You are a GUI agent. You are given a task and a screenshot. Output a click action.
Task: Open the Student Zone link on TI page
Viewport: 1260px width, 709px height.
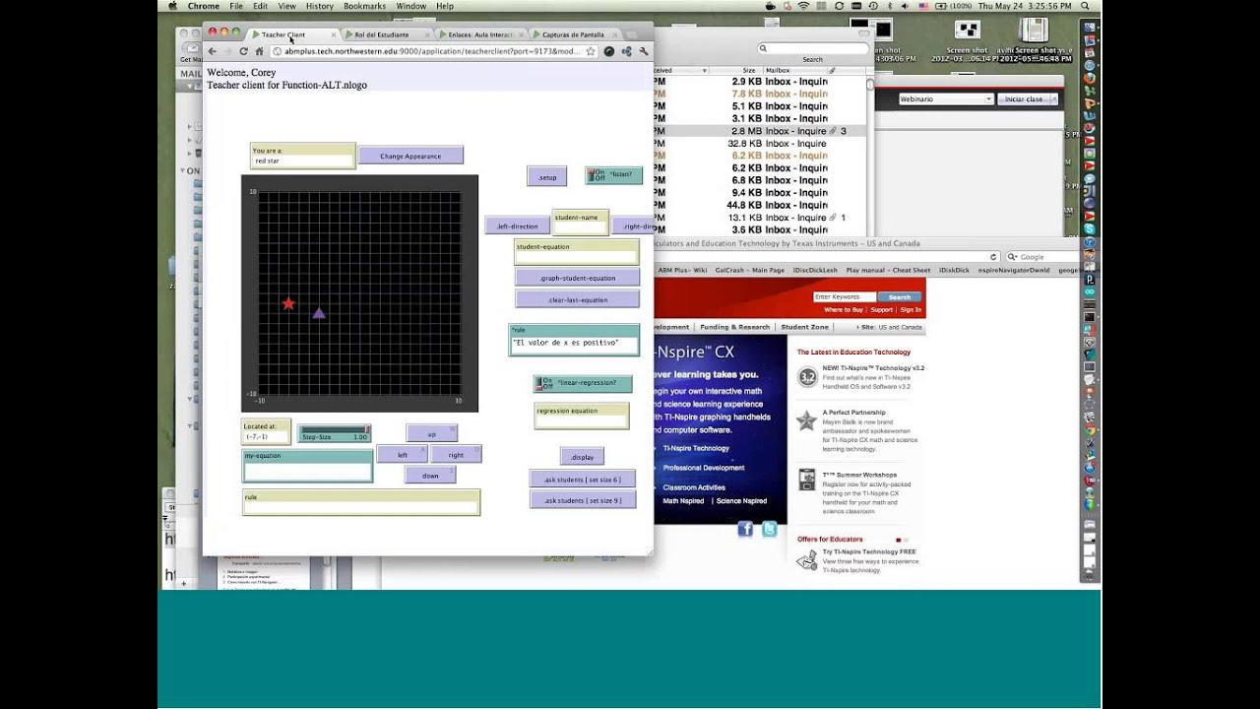pyautogui.click(x=805, y=327)
